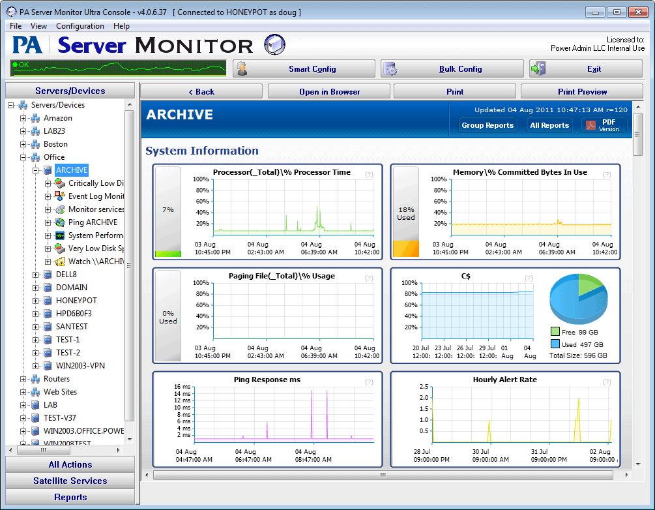Click the Watch \\ARCHIVE folder icon
The height and width of the screenshot is (510, 655).
(x=61, y=262)
